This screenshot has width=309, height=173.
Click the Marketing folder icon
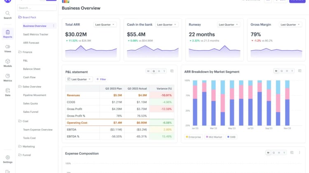pos(20,146)
